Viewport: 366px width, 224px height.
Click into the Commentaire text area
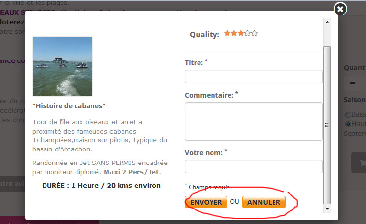[x=254, y=121]
